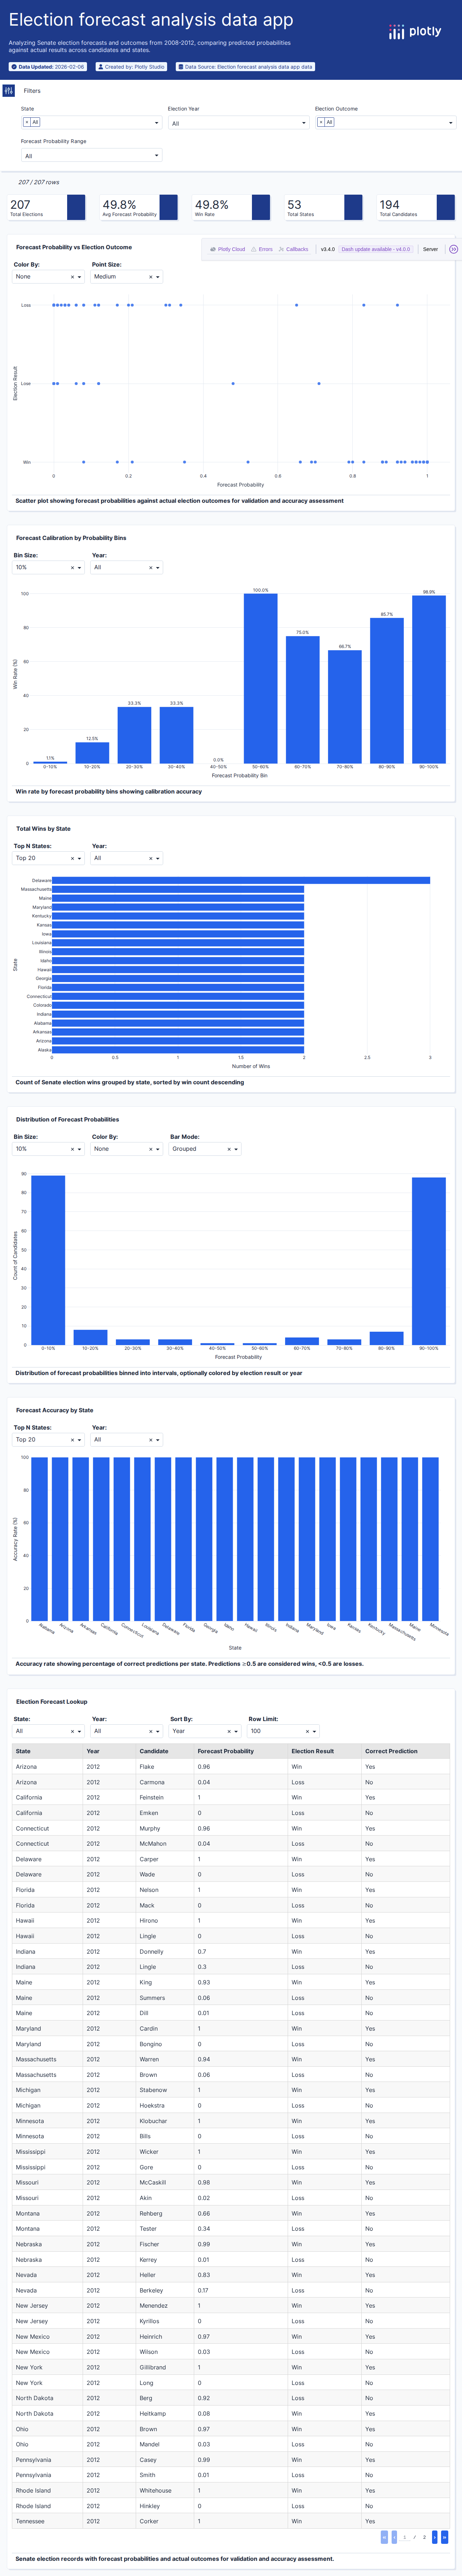462x2576 pixels.
Task: Click the Candidate column header
Action: (165, 1751)
